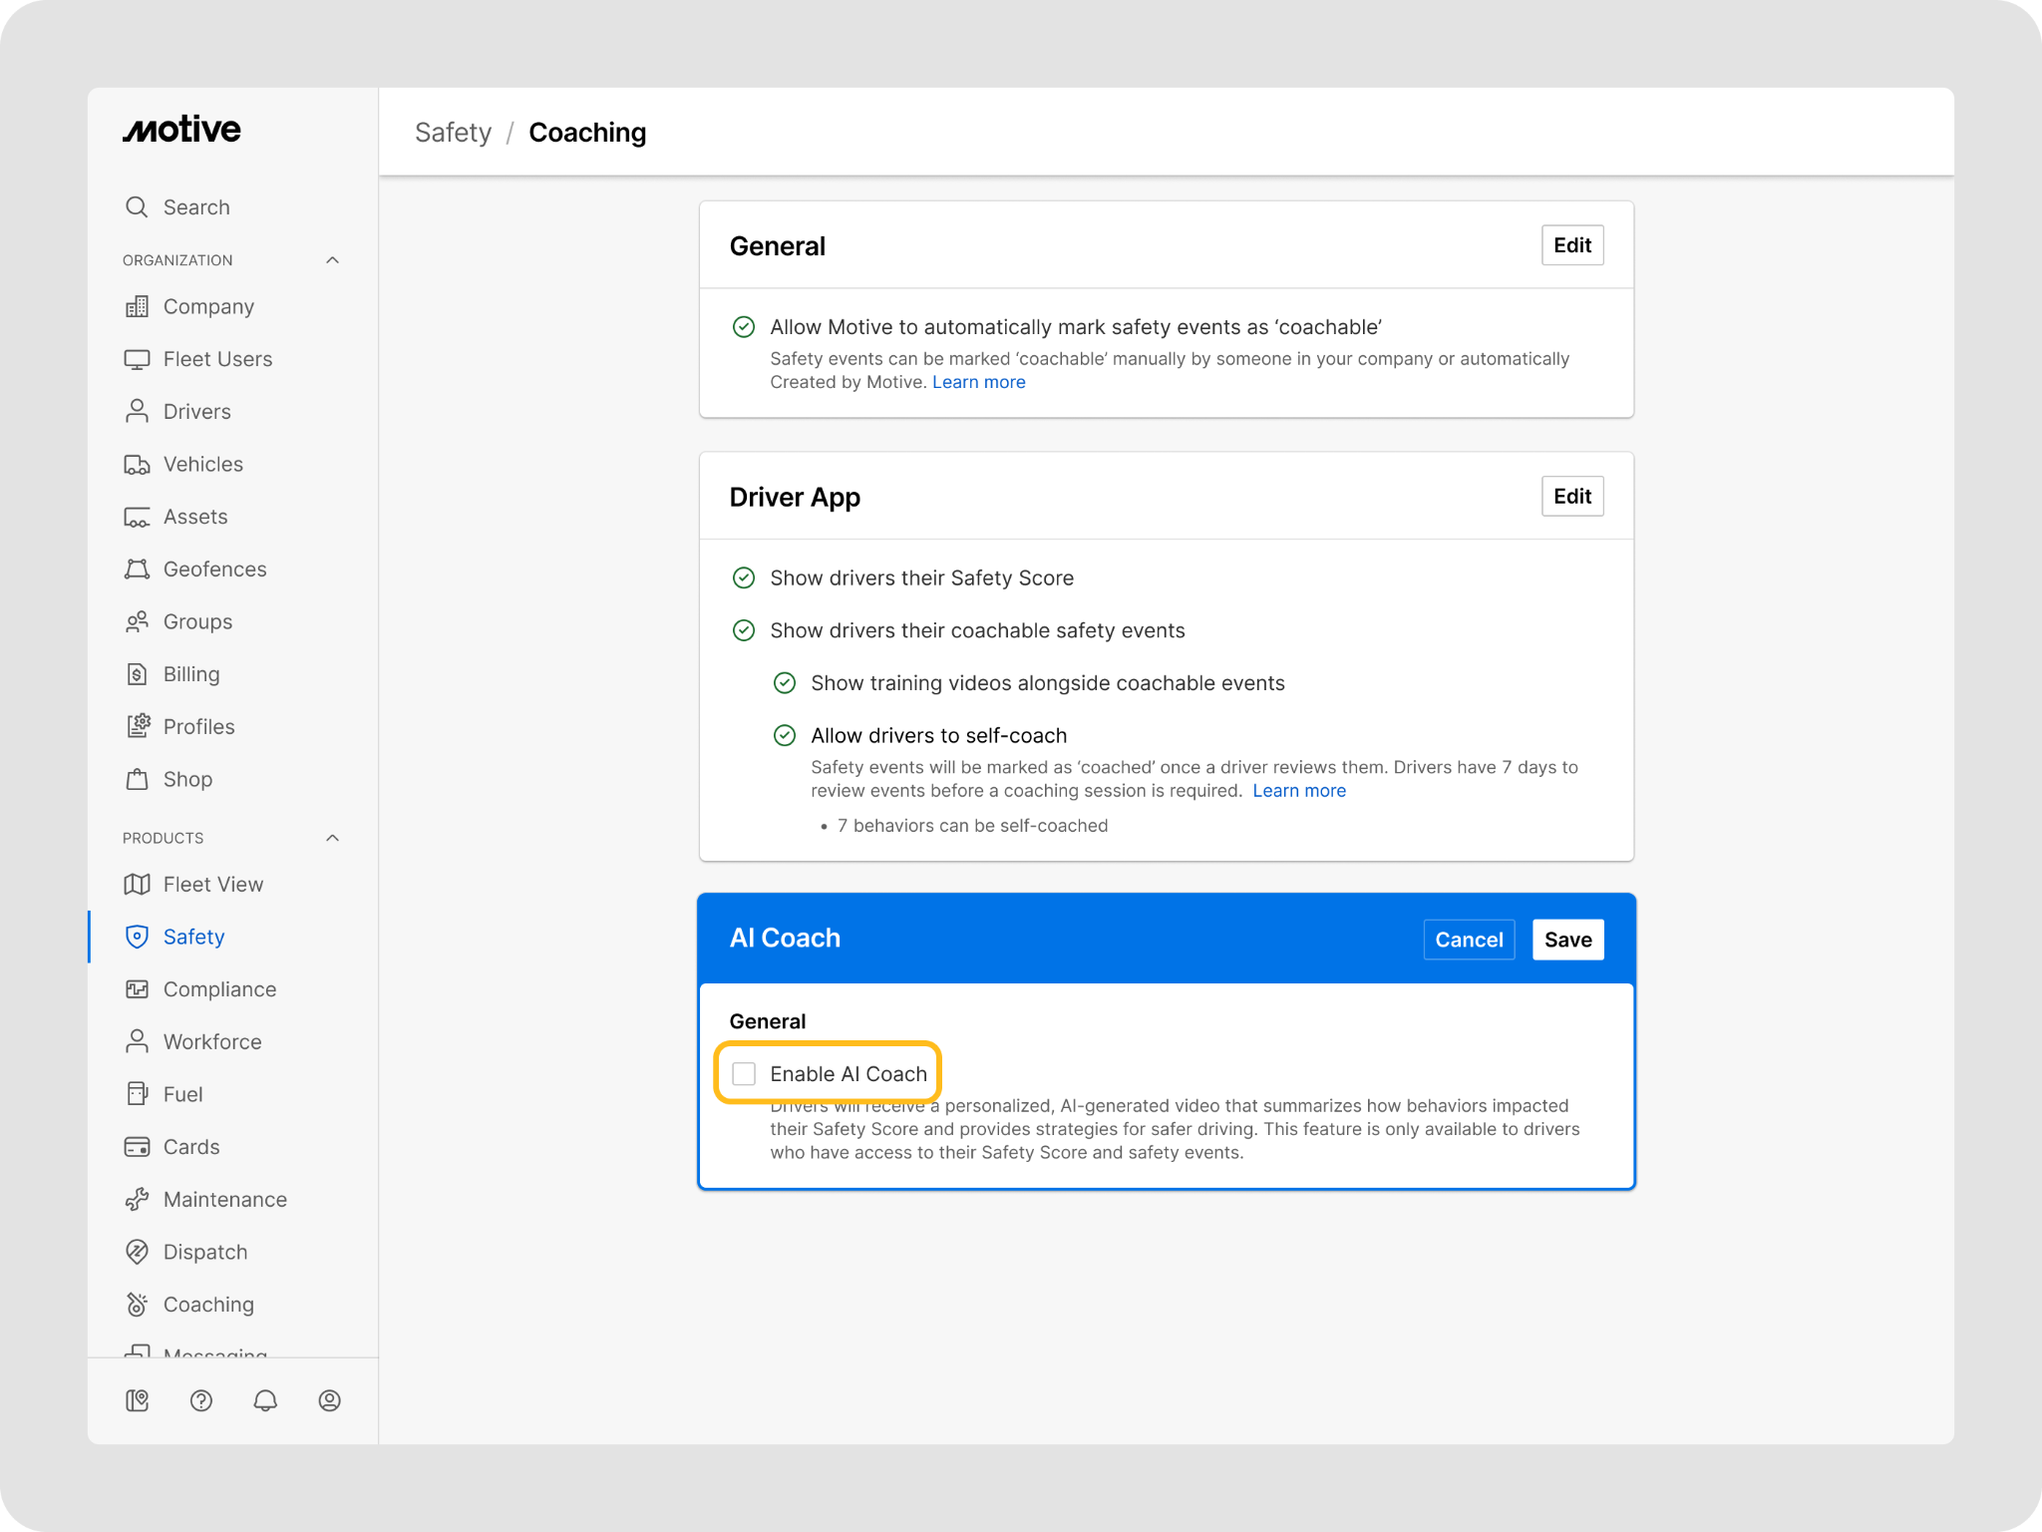Open the Compliance menu item
2042x1532 pixels.
[233, 989]
